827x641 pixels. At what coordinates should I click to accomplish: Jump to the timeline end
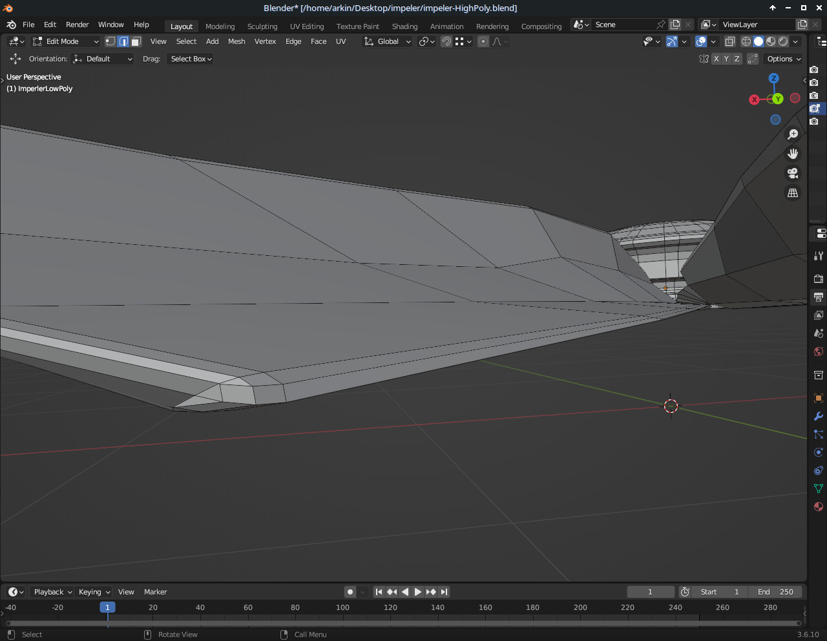coord(444,592)
